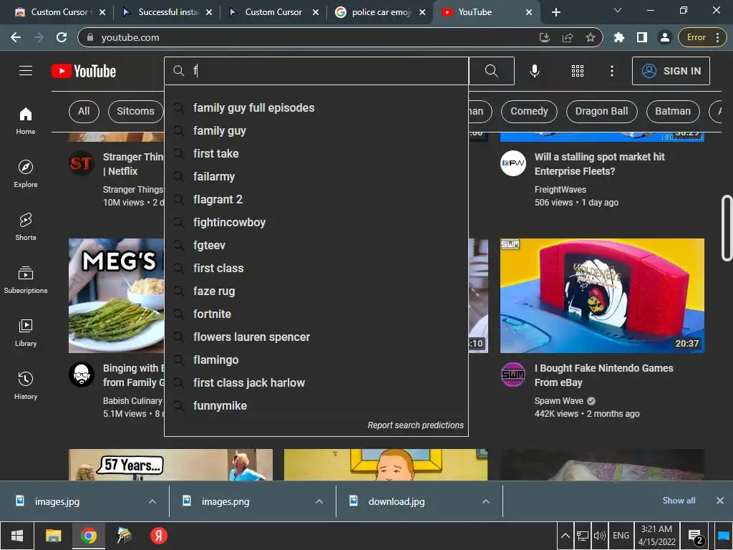
Task: Close the downloads bar
Action: (720, 501)
